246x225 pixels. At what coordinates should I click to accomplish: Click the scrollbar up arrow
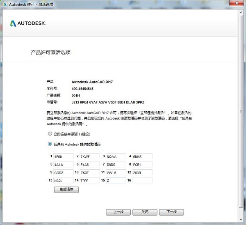241,12
